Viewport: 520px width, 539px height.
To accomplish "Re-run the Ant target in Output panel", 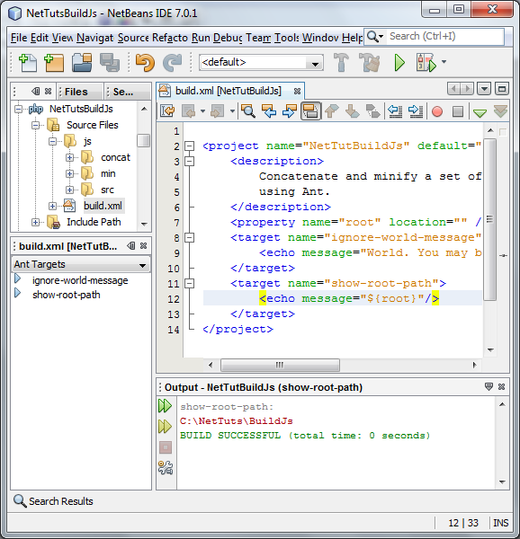I will [165, 406].
